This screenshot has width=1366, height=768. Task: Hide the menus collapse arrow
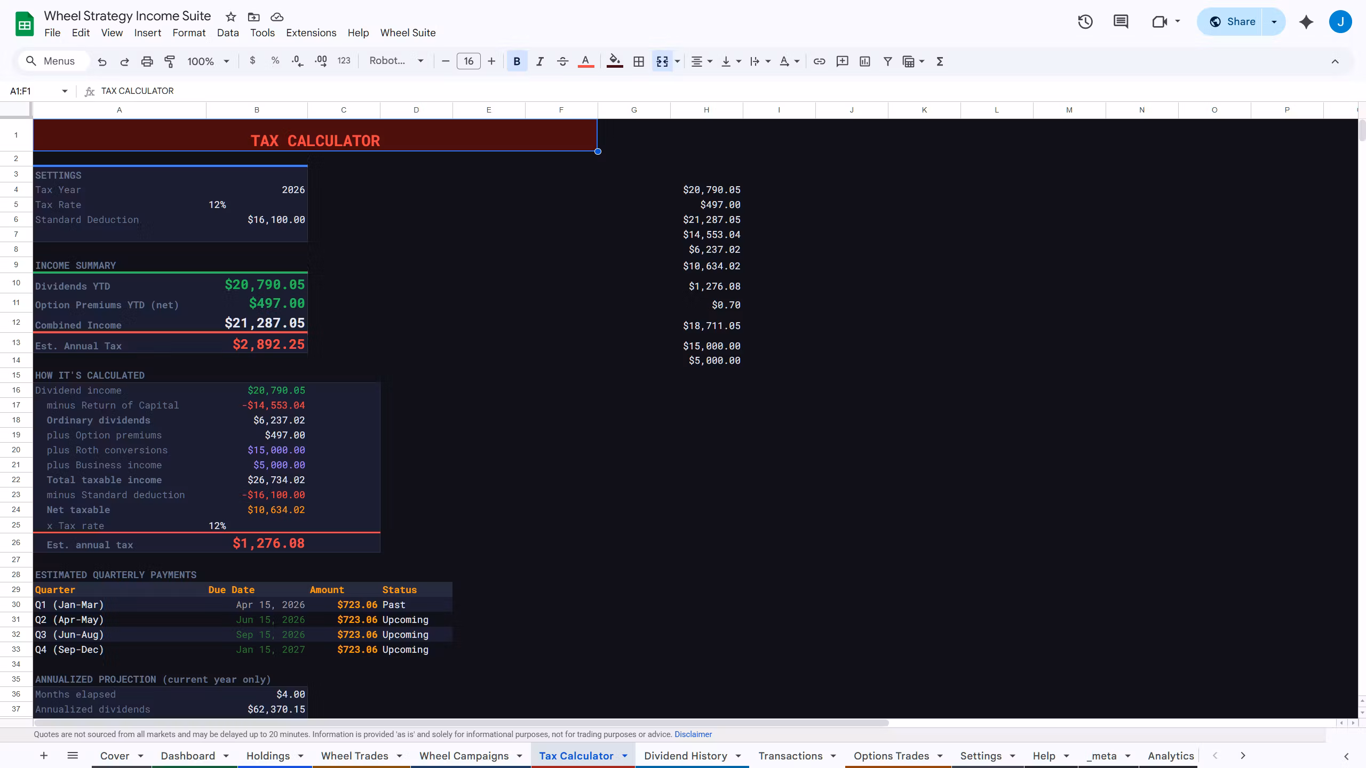[1335, 61]
